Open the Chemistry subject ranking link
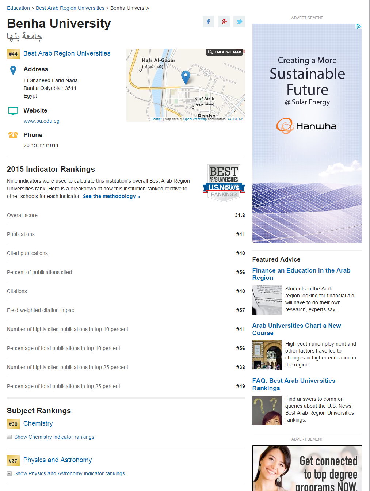Viewport: 370px width, 491px height. 38,423
